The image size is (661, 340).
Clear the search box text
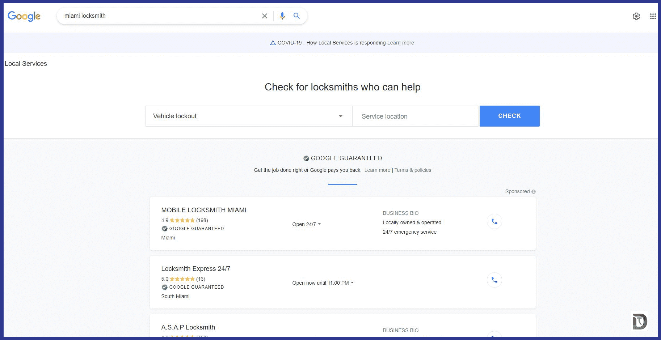click(265, 16)
